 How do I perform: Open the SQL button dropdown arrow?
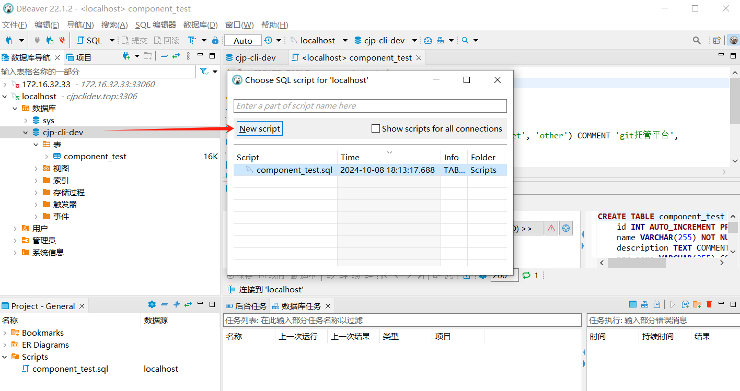pyautogui.click(x=112, y=40)
